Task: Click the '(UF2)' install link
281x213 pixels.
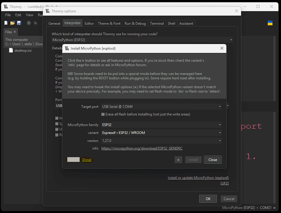Action: click(224, 183)
